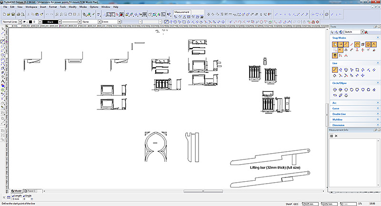This screenshot has width=381, height=206.
Task: Click the New document icon
Action: 5,14
